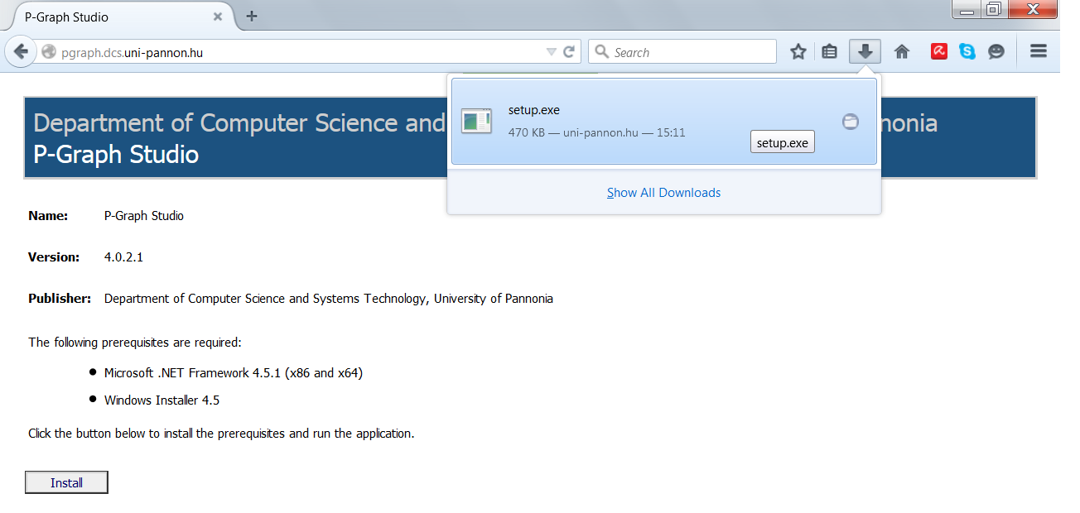The image size is (1080, 513).
Task: Click the Install button
Action: [x=66, y=482]
